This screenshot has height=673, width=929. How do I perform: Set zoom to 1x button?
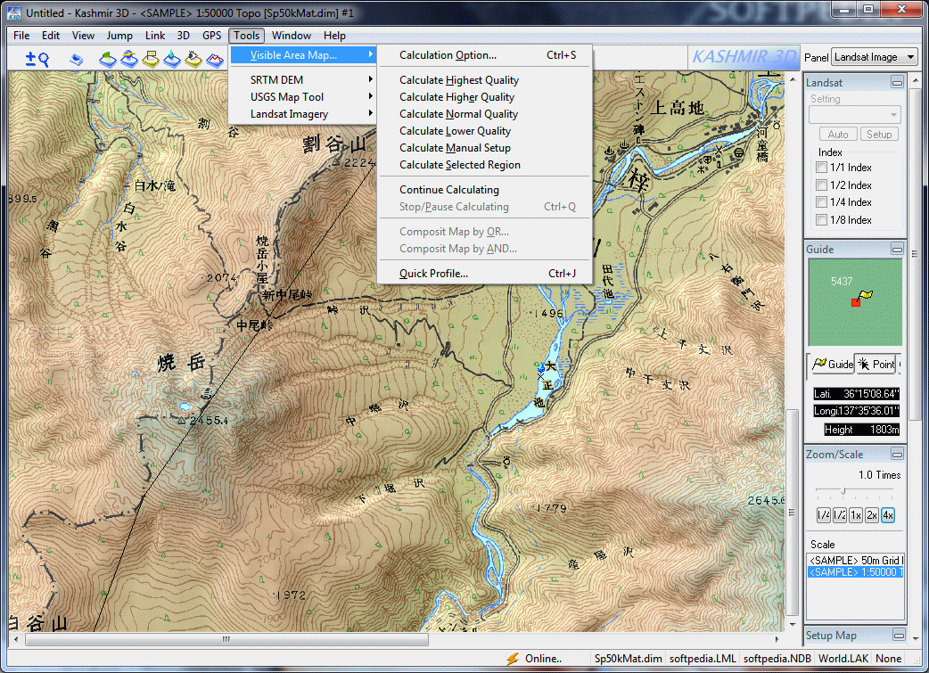(x=856, y=515)
